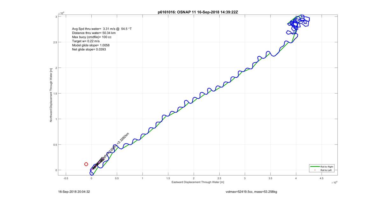Click 'Net glide slope= 0.0393' annotation
The height and width of the screenshot is (197, 382).
tap(89, 49)
